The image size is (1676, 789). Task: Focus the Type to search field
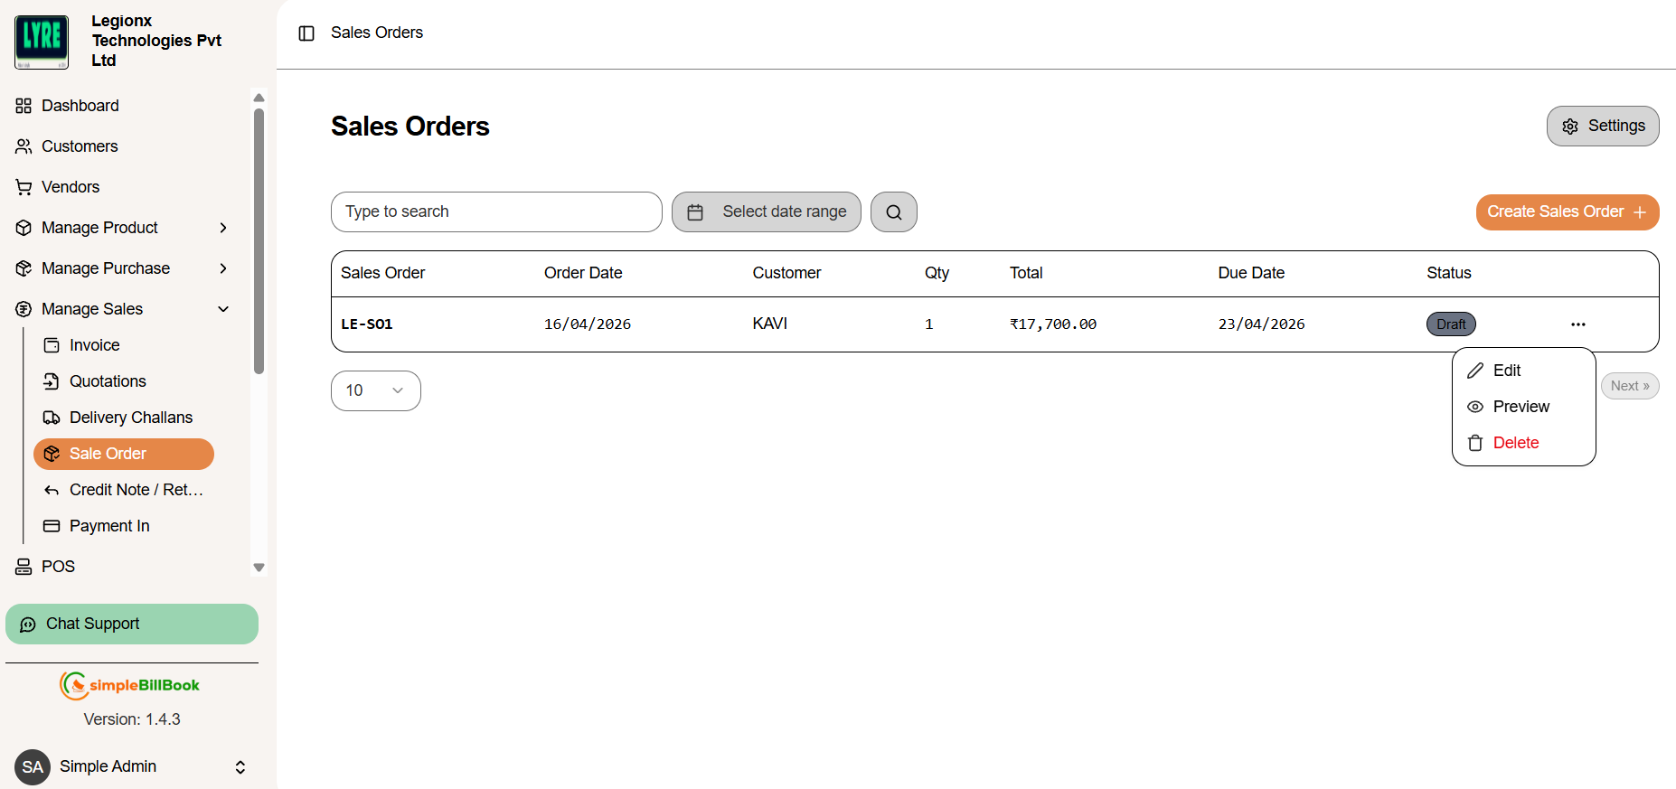496,211
